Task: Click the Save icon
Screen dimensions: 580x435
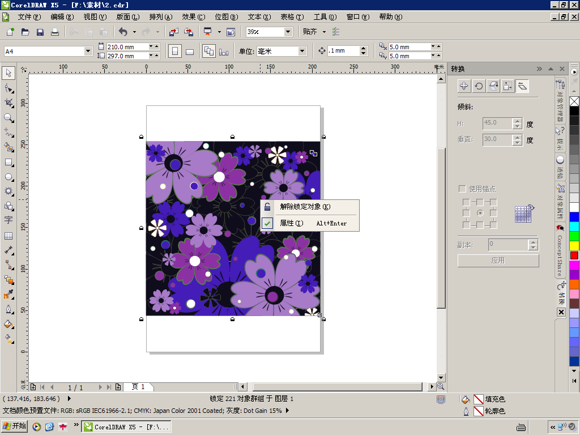Action: click(x=40, y=32)
